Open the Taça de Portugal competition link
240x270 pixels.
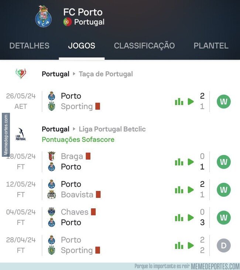coord(106,74)
